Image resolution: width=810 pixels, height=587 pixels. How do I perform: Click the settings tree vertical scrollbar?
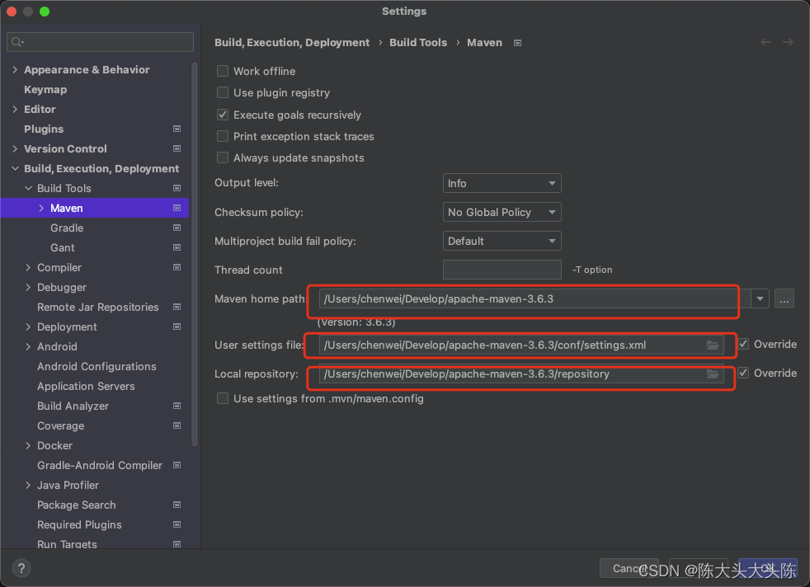(194, 254)
